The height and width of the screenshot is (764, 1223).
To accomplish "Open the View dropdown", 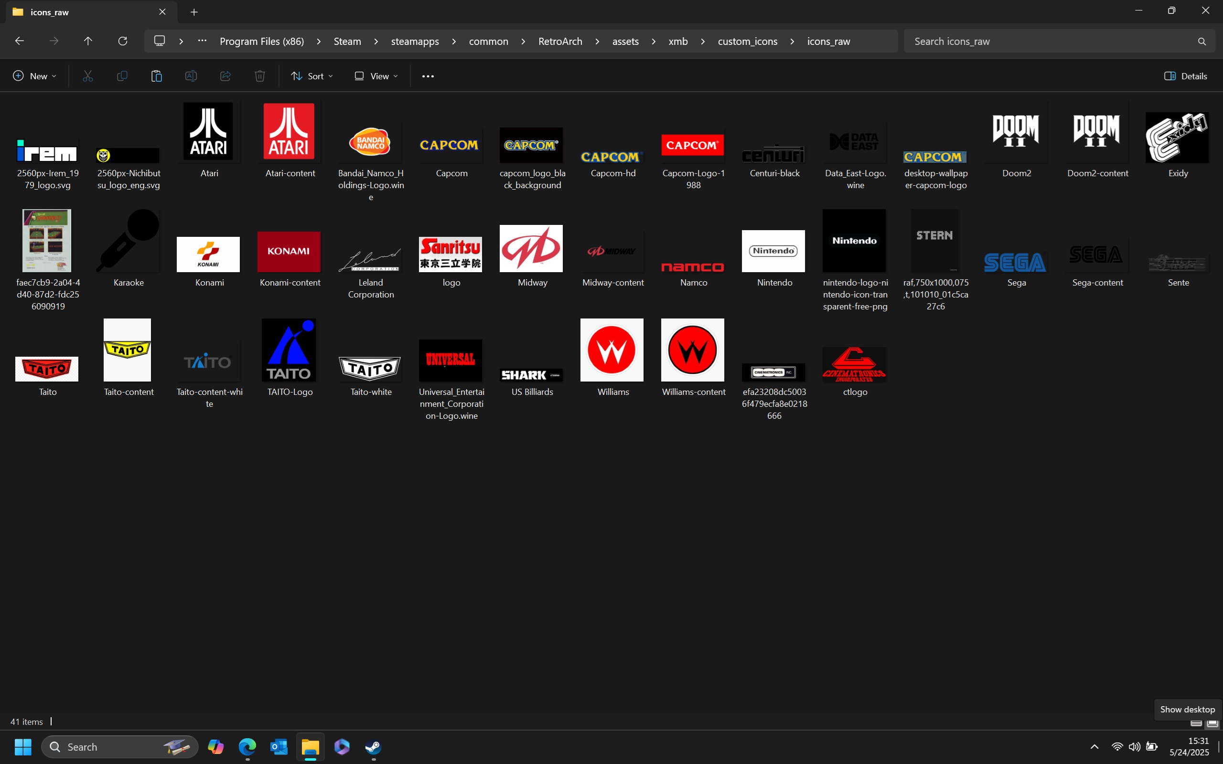I will (x=376, y=76).
